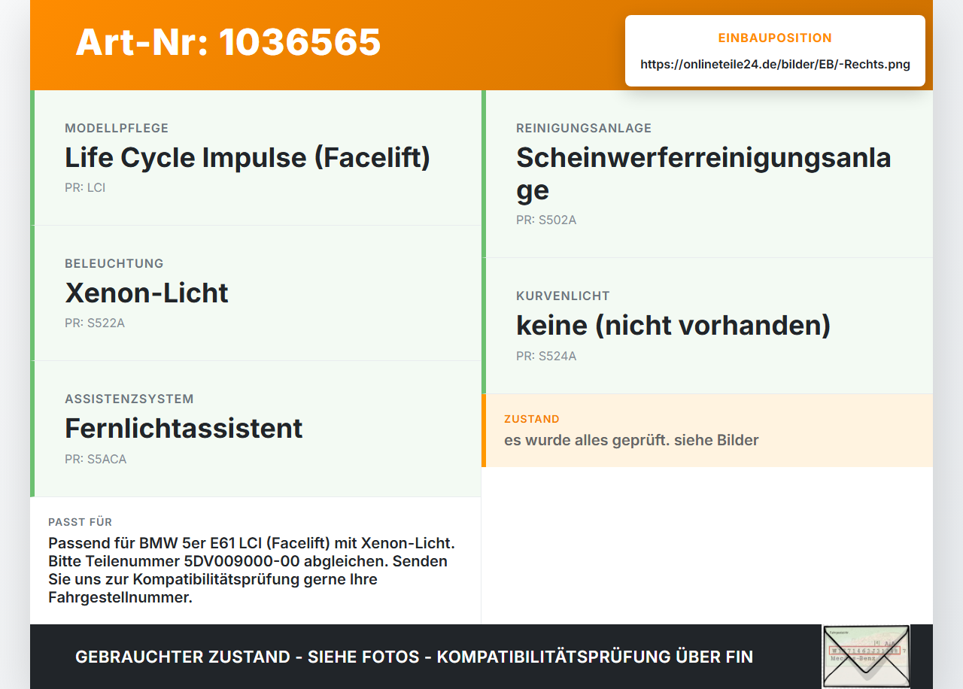Image resolution: width=963 pixels, height=689 pixels.
Task: Click the Reinigungsanlage label
Action: click(x=584, y=128)
